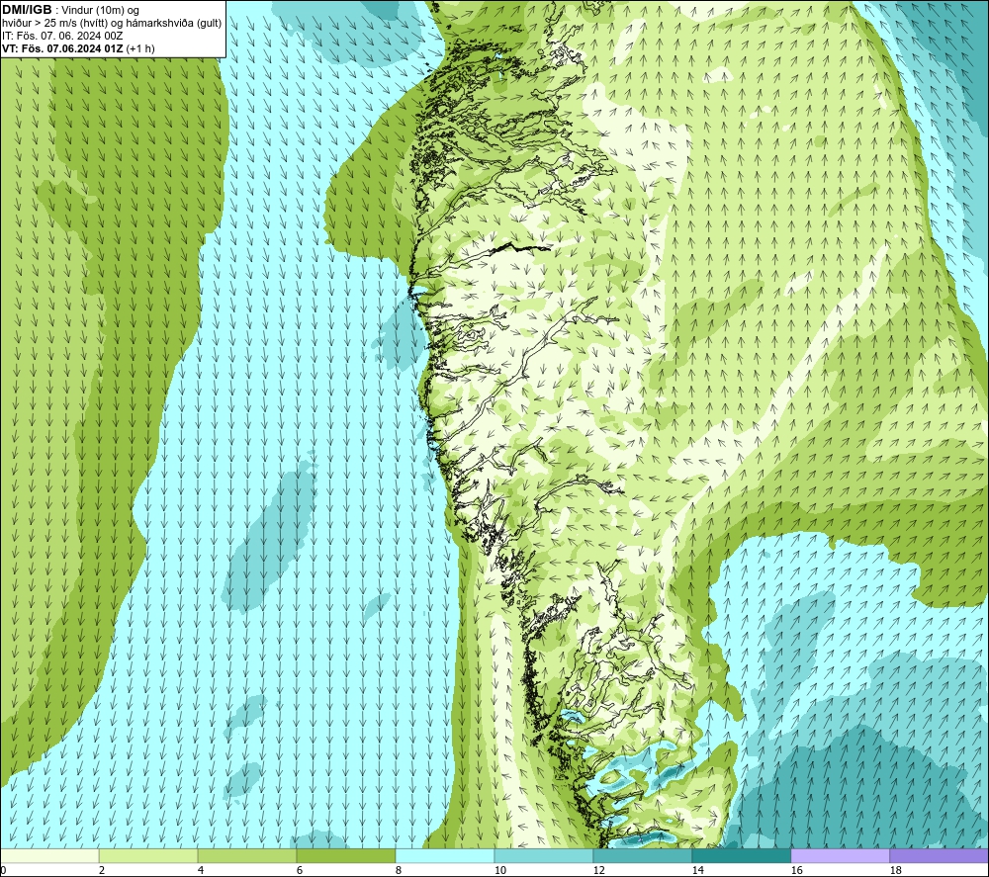Click the legend value '6'

[x=300, y=870]
